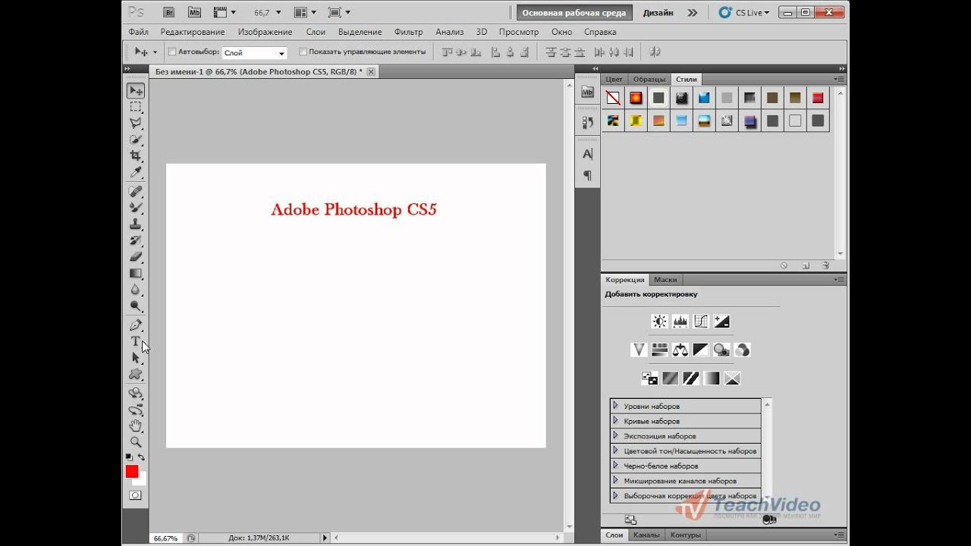
Task: Enable the Автовыбор checkbox
Action: click(172, 52)
